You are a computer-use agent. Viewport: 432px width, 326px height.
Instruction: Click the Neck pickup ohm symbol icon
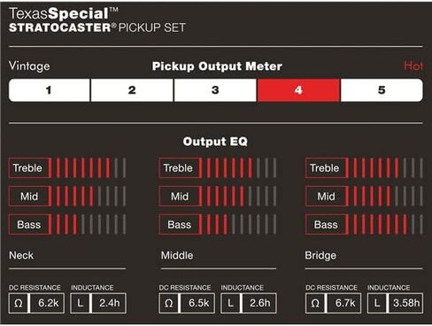point(19,303)
